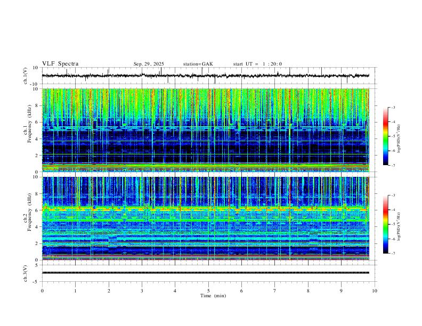Click the ch.3 flat black voltage trace
Viewport: 422px width, 326px height.
206,273
